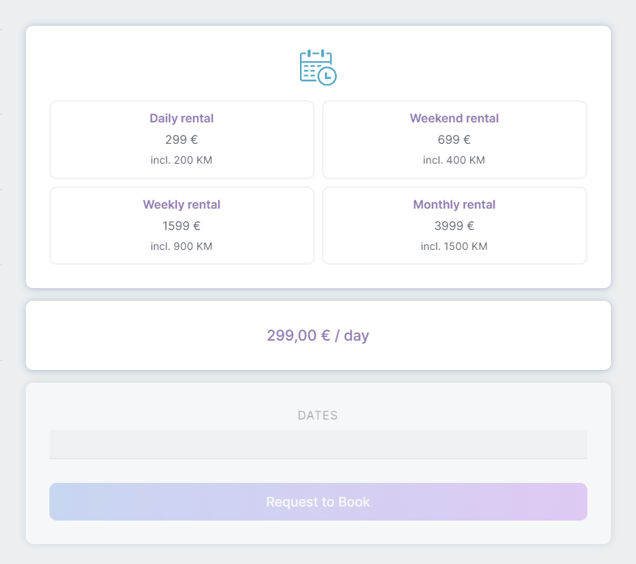Click the 299,00 € / day price panel

pos(318,335)
